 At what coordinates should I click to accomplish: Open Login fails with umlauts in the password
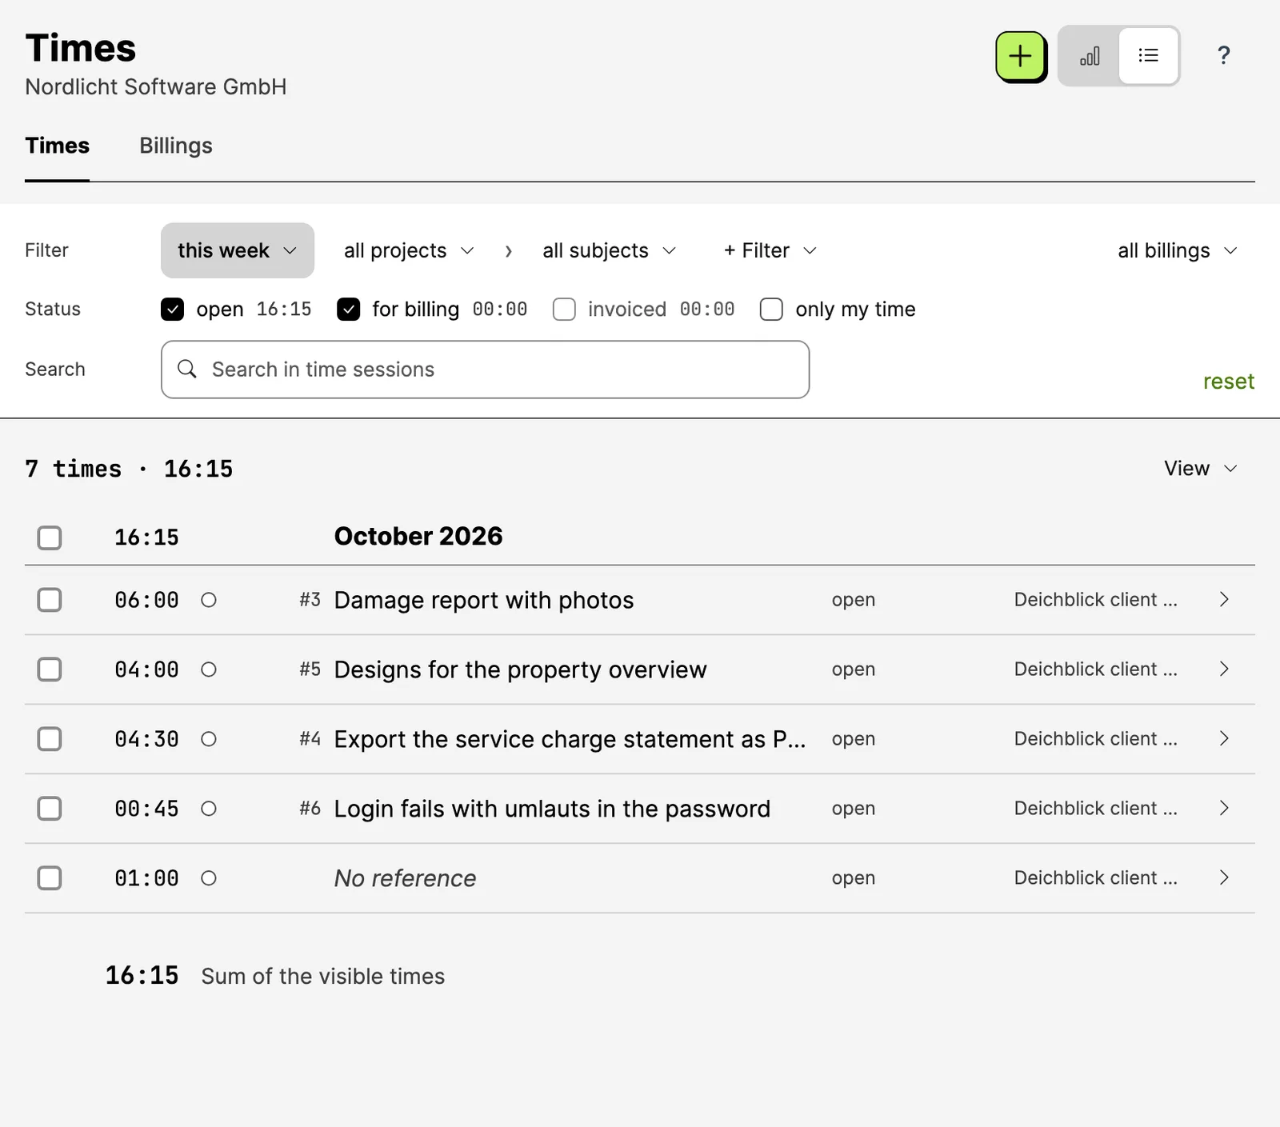click(x=552, y=809)
